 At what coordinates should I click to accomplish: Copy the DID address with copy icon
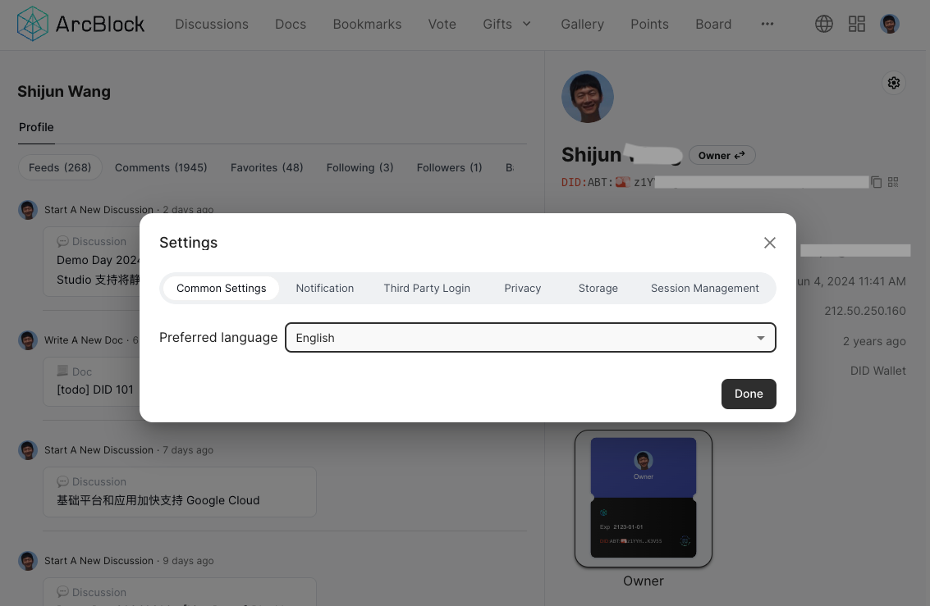tap(877, 182)
